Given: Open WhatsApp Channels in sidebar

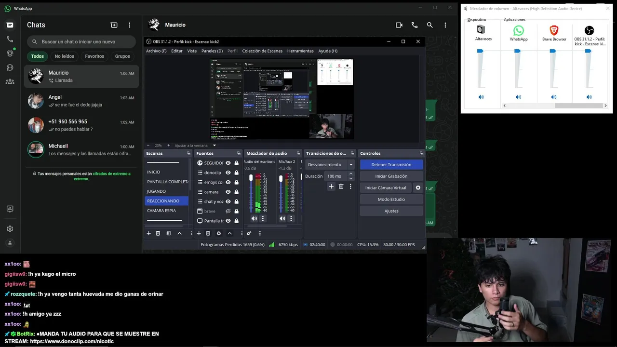Looking at the screenshot, I should (x=10, y=67).
